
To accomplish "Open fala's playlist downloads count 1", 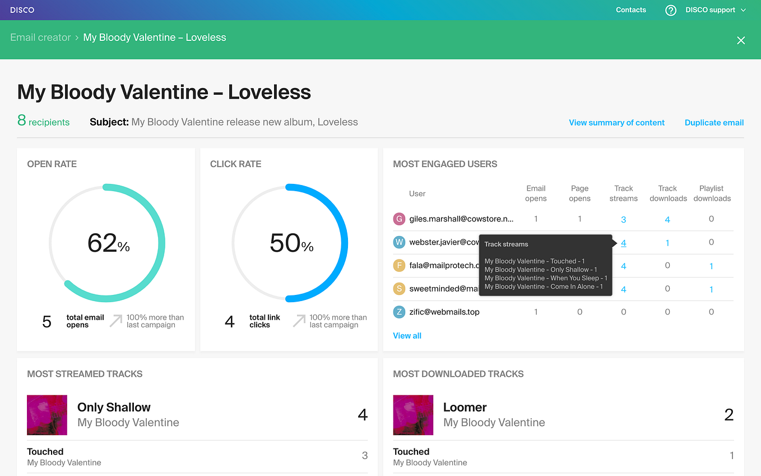I will click(711, 266).
